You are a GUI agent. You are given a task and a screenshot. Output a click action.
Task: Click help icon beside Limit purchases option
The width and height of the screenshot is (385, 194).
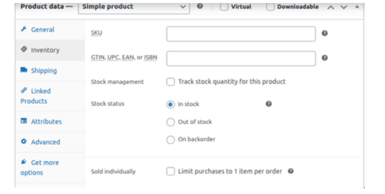coord(291,171)
